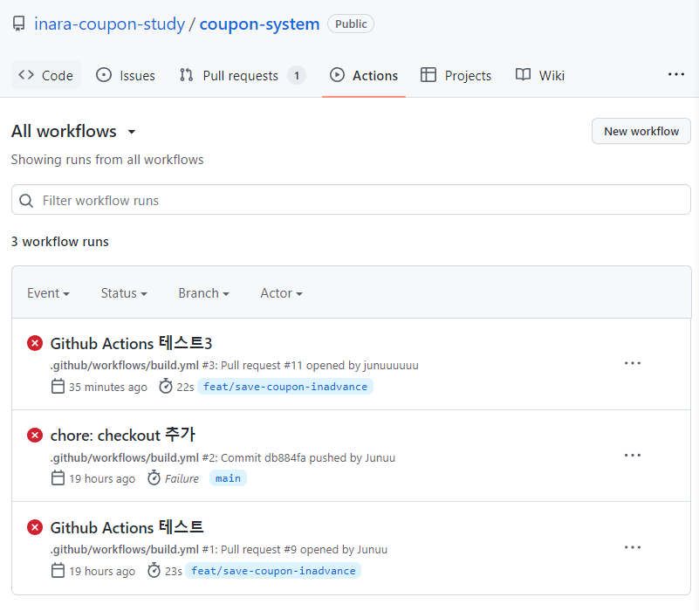Click the Actions tab play icon

point(337,75)
